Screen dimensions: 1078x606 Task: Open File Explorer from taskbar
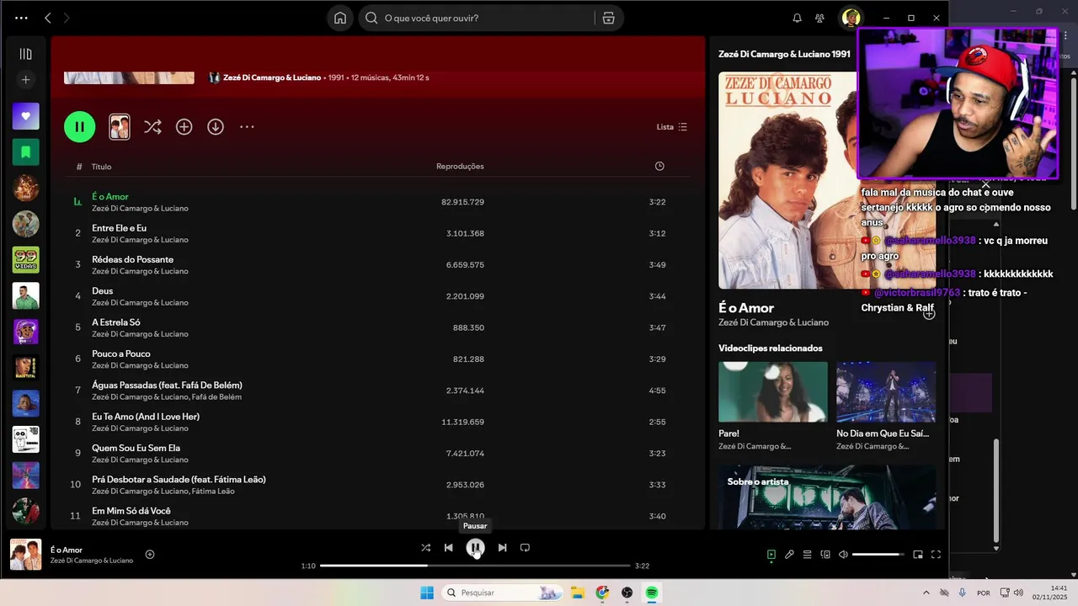tap(578, 593)
